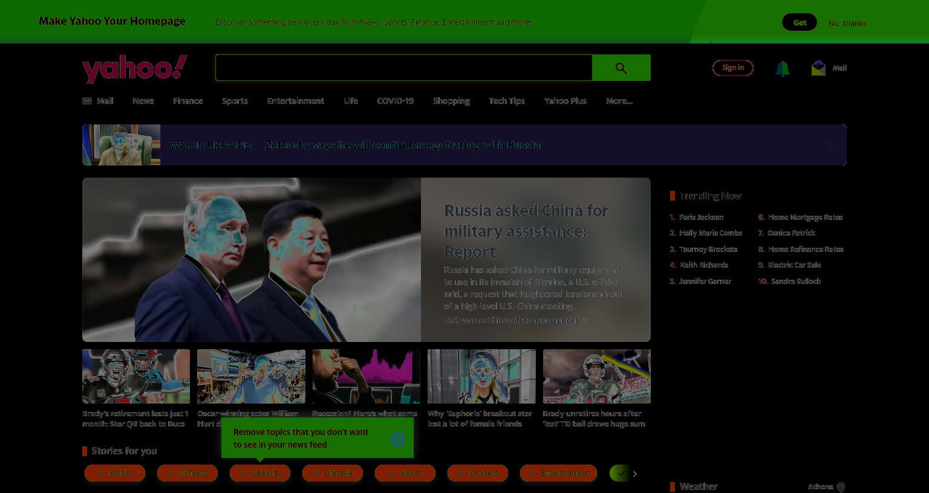Click trending topic Tourney Brackets
The image size is (929, 493).
[x=708, y=249]
